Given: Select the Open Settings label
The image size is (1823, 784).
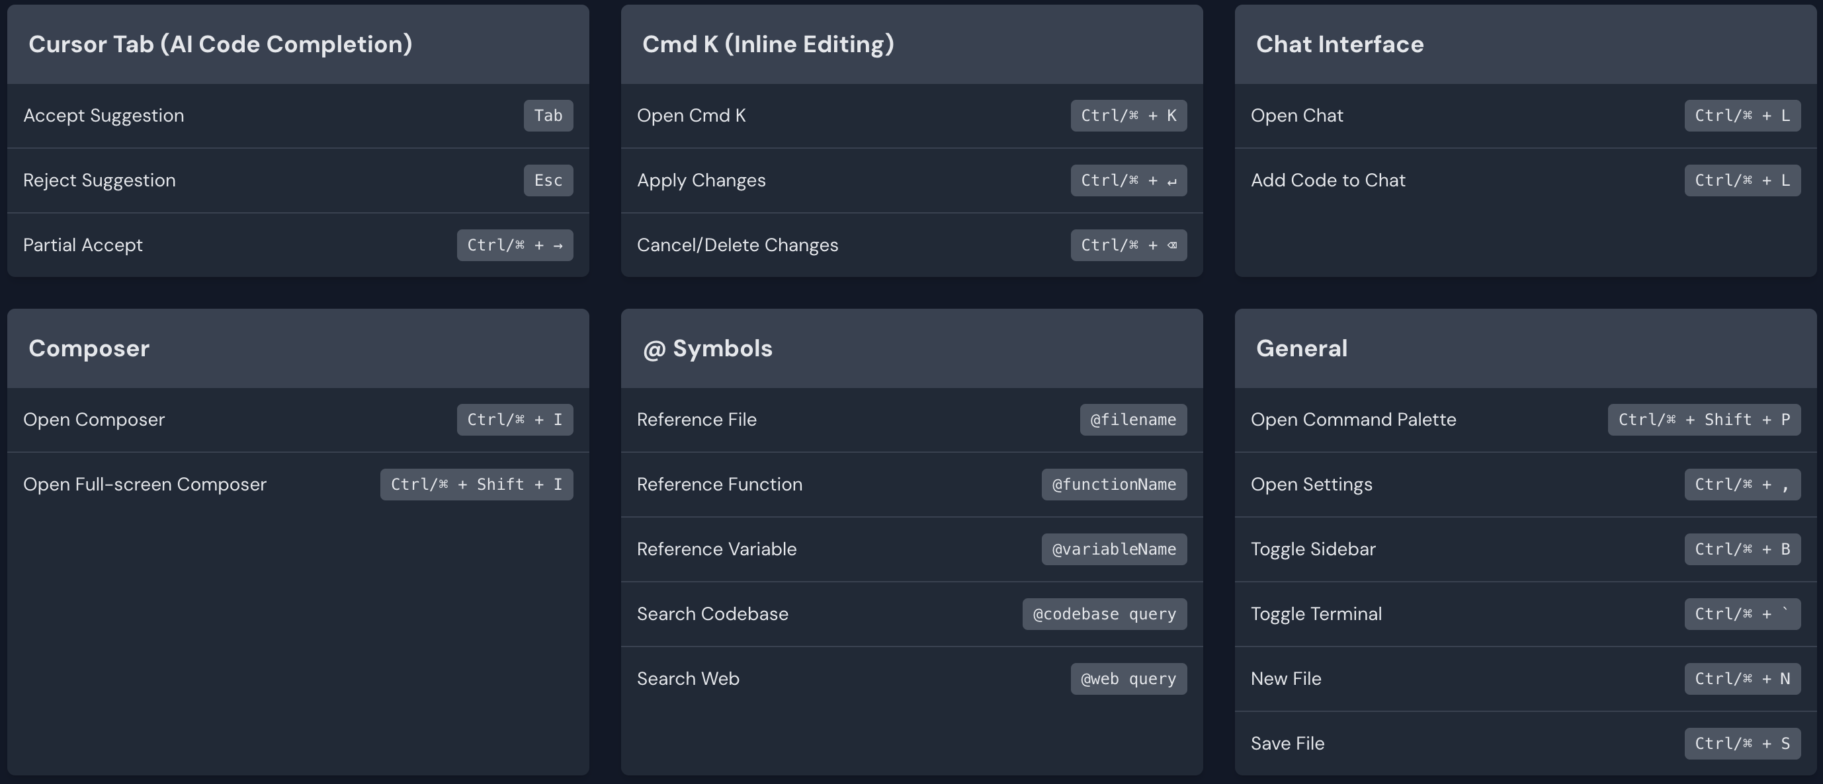Looking at the screenshot, I should (1311, 485).
